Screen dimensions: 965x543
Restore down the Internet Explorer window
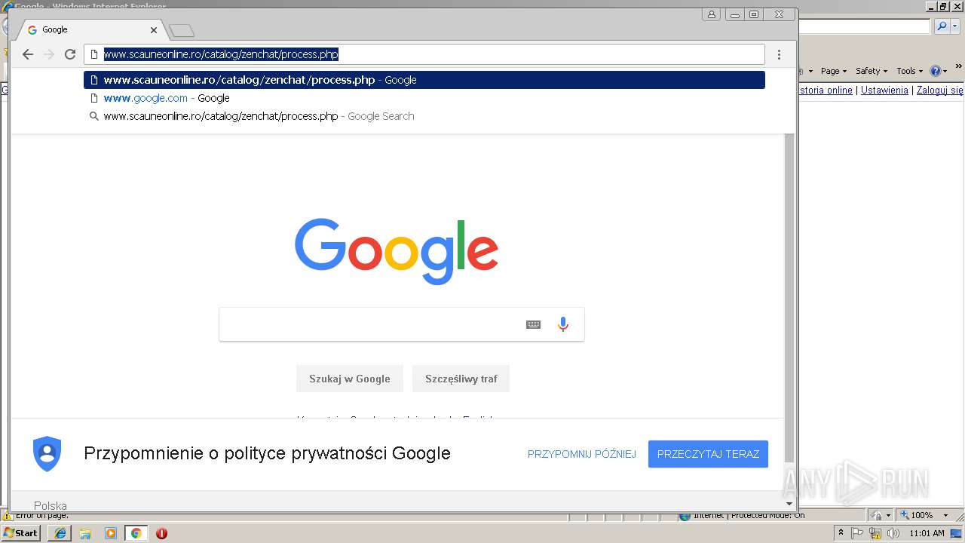(943, 6)
